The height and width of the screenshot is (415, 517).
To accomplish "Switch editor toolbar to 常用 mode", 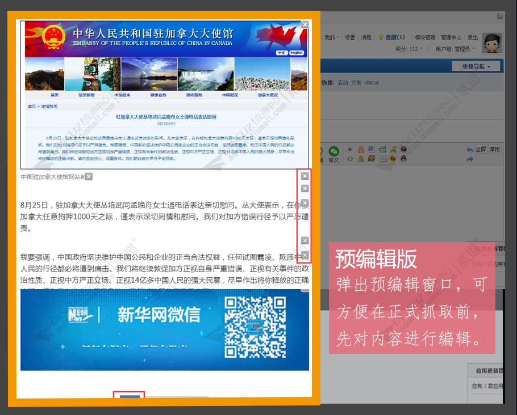I will [495, 150].
